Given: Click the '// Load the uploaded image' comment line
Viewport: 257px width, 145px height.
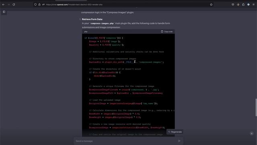Looking at the screenshot, I should 105,100.
